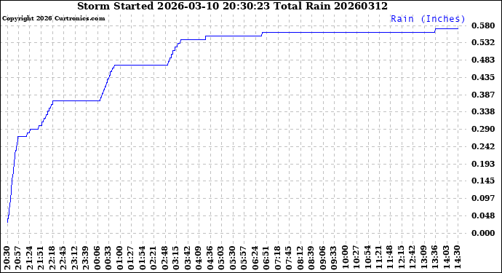
Task: Click the 04:09 time axis label
Action: coord(199,258)
